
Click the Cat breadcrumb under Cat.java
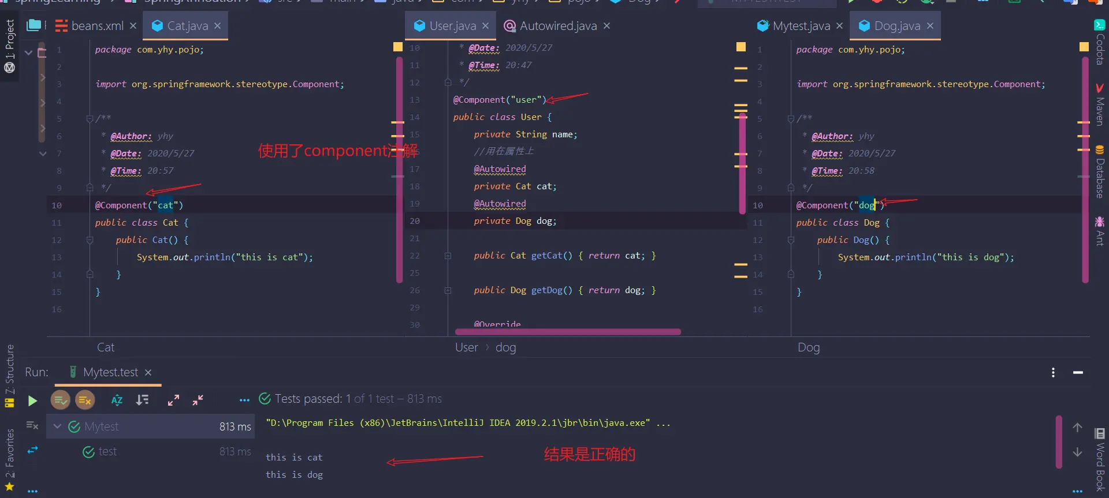(106, 347)
